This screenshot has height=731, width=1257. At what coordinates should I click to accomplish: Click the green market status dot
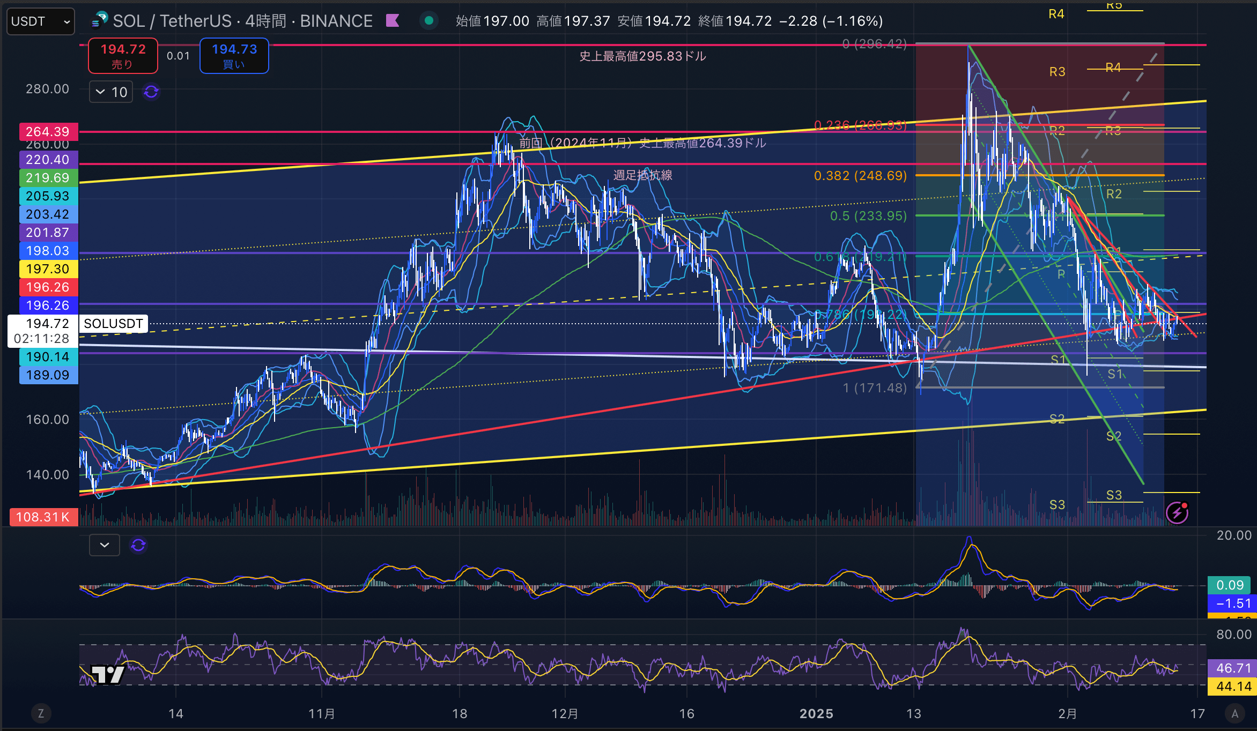[x=428, y=21]
